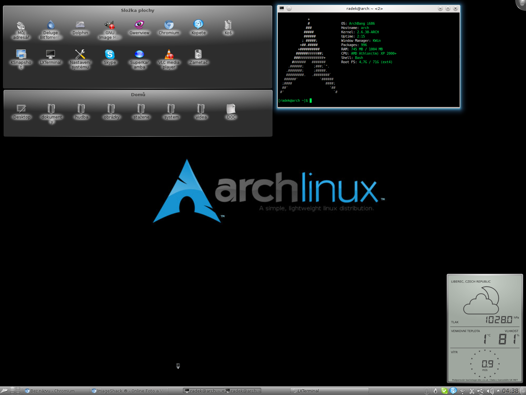Click Domů widget title

pos(138,94)
